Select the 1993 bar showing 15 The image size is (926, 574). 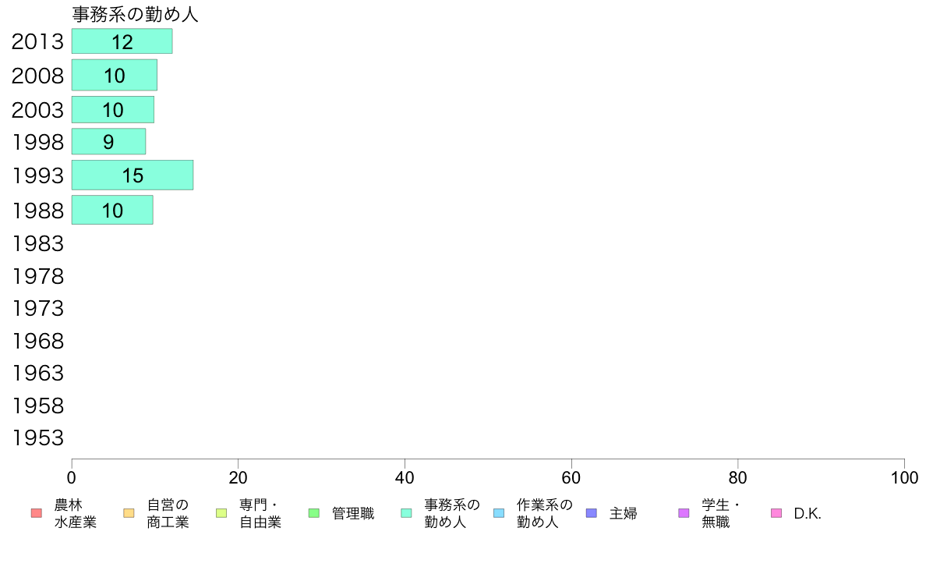(133, 175)
